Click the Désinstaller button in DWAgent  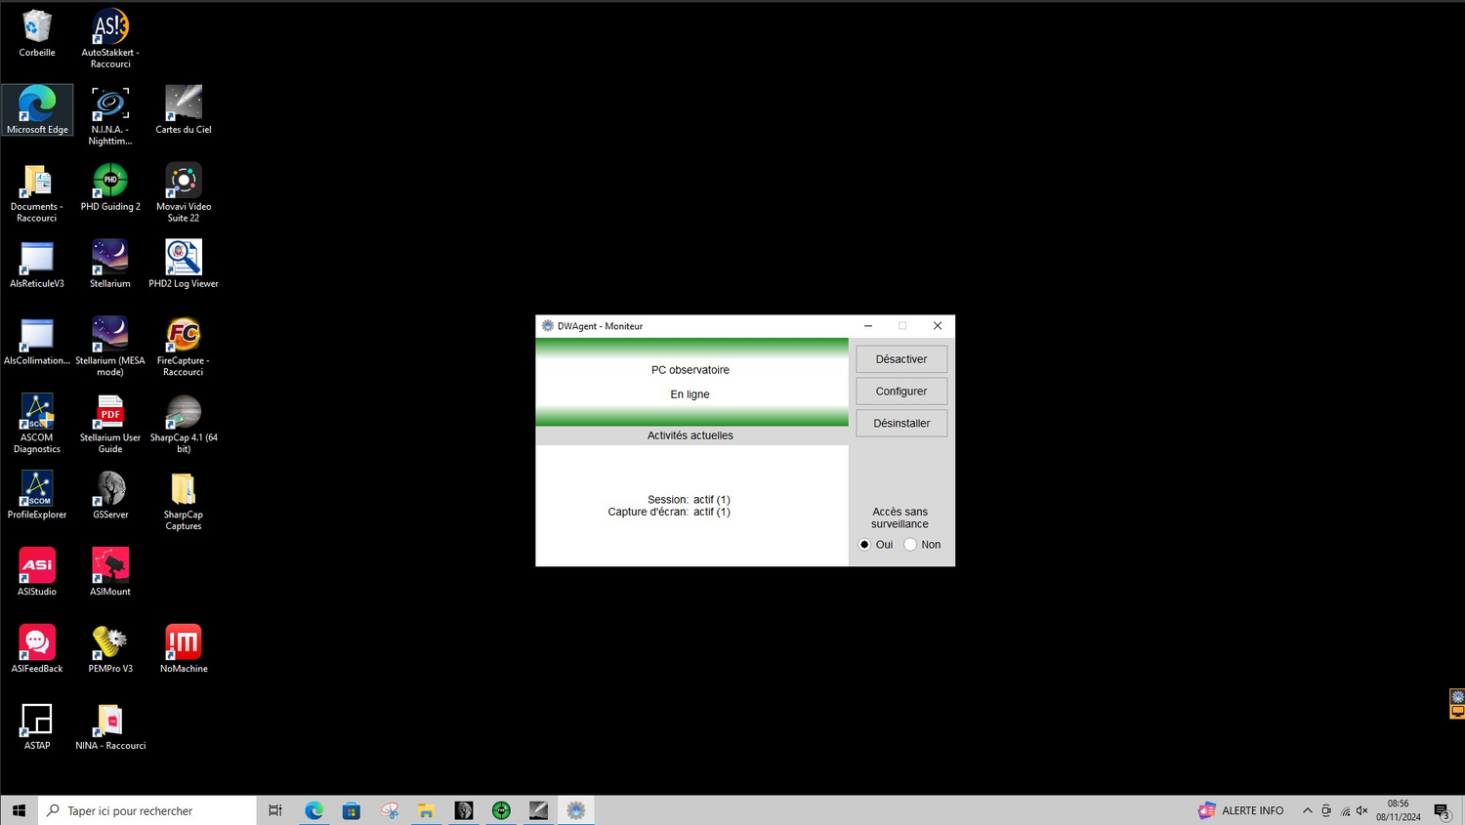(900, 423)
